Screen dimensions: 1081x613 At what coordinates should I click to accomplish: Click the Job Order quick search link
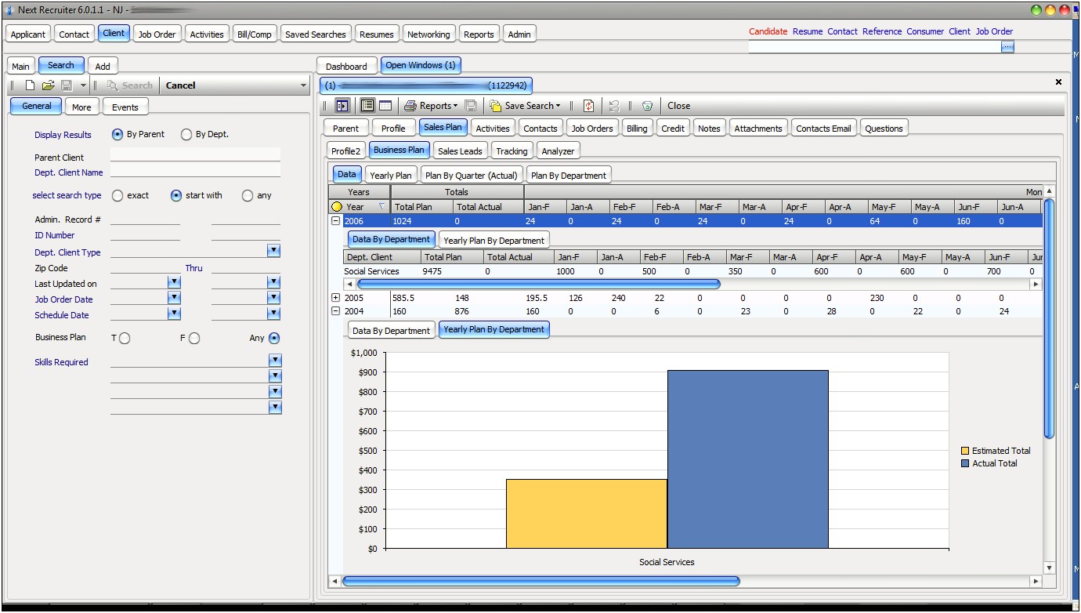pos(994,31)
